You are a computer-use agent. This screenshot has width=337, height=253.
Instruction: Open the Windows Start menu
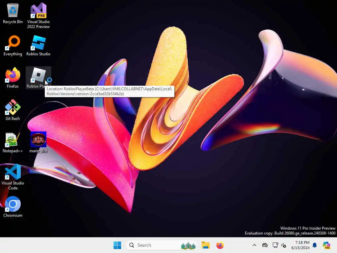tap(117, 245)
